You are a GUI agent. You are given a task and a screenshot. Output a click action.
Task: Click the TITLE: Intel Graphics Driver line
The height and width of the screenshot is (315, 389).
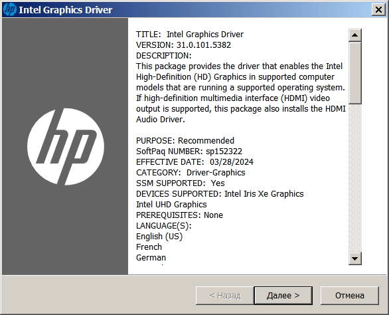pyautogui.click(x=190, y=35)
